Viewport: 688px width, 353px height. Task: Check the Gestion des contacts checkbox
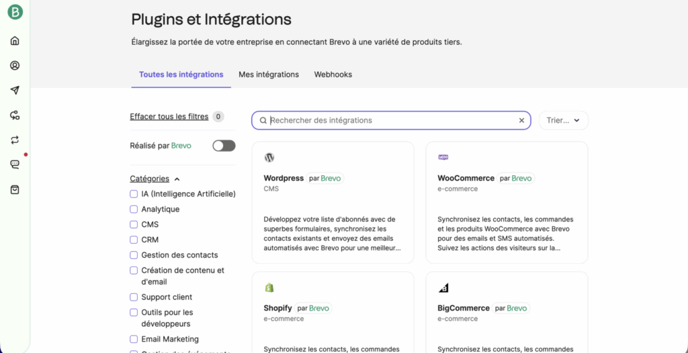click(x=134, y=255)
